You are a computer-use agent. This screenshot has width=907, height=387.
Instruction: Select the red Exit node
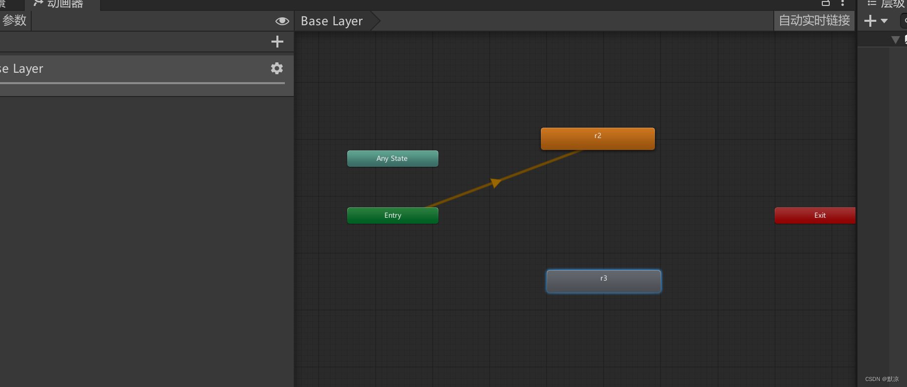(x=815, y=215)
